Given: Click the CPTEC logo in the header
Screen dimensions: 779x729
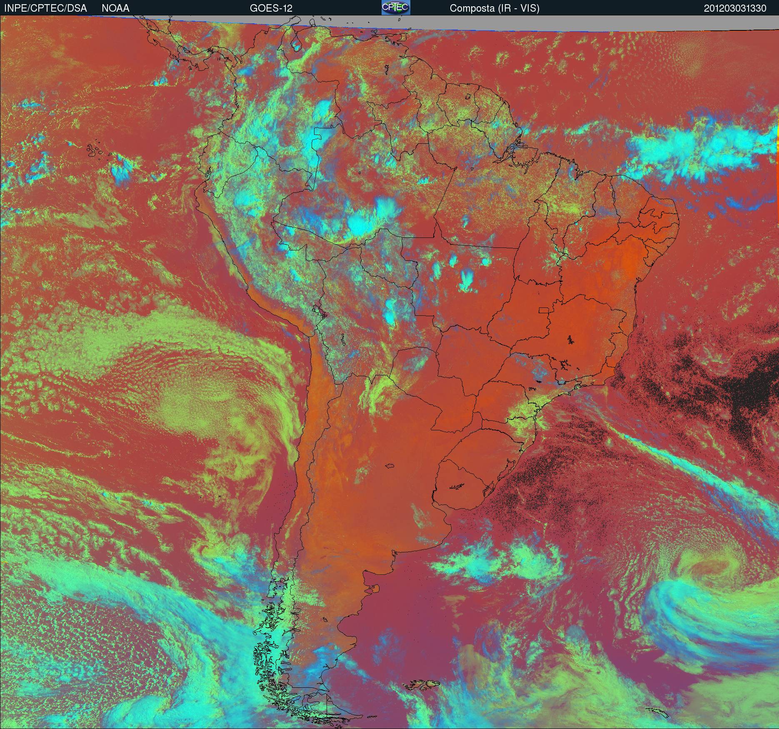Looking at the screenshot, I should 396,7.
